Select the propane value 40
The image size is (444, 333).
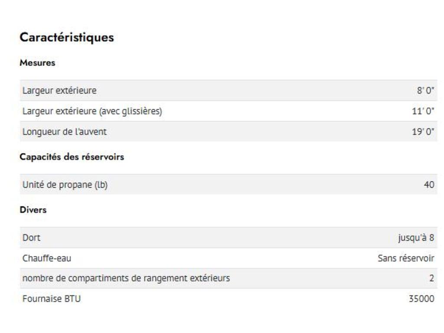point(429,185)
